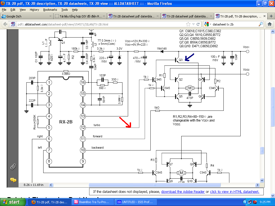Screen dimensions: 275x206
Task: Click the search magnifier icon
Action: (x=260, y=24)
